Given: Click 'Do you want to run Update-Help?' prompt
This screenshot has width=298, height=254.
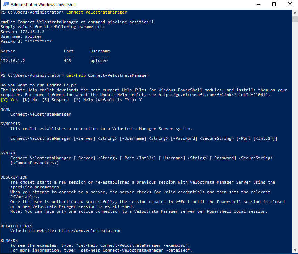Looking at the screenshot, I should [x=38, y=85].
